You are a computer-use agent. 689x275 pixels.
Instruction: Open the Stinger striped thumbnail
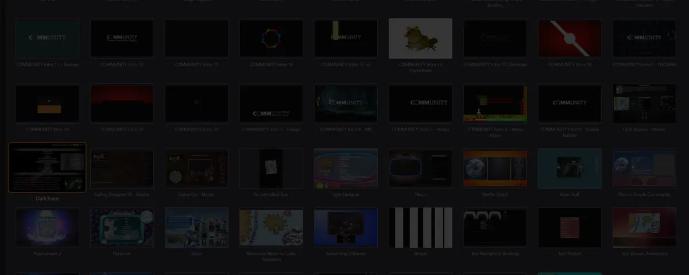click(420, 228)
